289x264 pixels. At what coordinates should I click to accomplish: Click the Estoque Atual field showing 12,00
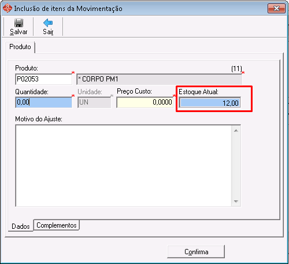click(210, 103)
